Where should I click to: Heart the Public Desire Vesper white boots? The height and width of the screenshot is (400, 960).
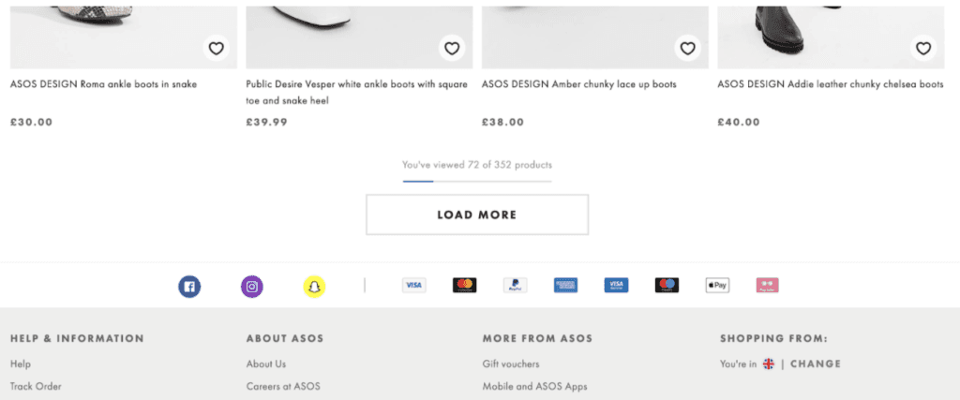coord(452,49)
